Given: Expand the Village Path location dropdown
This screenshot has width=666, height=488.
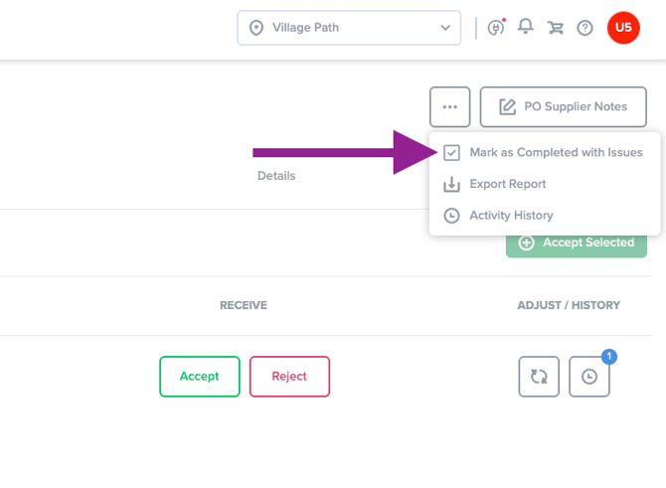Looking at the screenshot, I should [349, 28].
